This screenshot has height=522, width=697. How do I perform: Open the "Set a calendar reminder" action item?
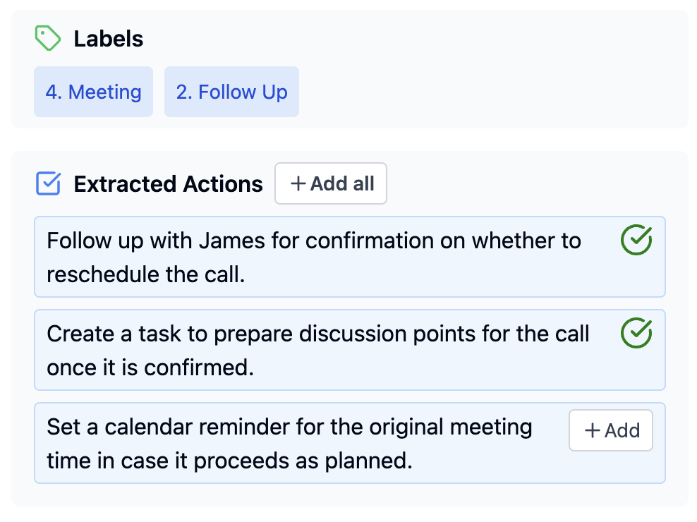(x=289, y=443)
